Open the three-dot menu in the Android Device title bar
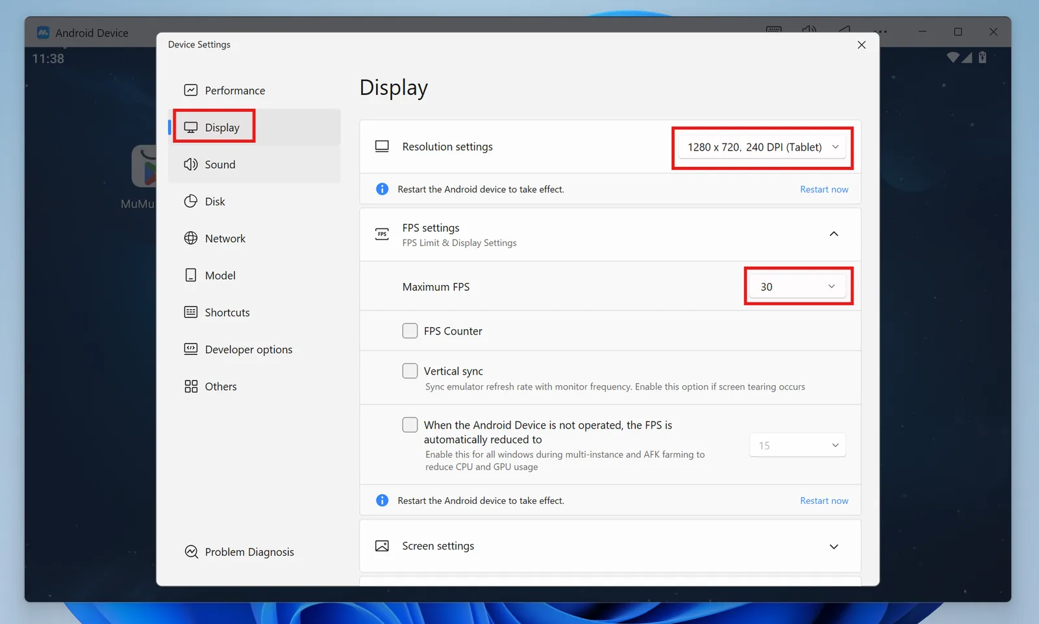Screen dimensions: 1039x624 (x=881, y=31)
